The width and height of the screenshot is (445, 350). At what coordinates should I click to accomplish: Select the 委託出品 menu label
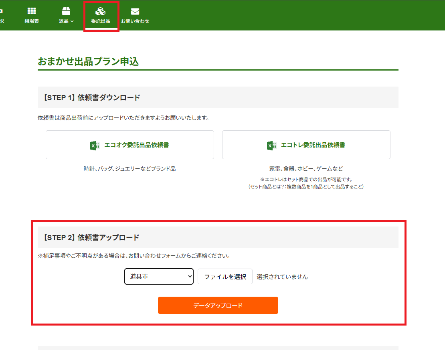point(101,21)
